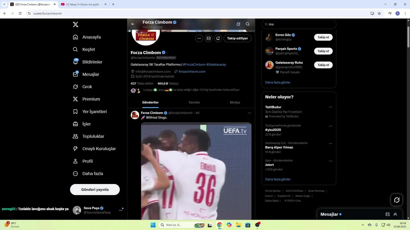The width and height of the screenshot is (410, 230).
Task: Open Windows Start menu
Action: click(153, 225)
